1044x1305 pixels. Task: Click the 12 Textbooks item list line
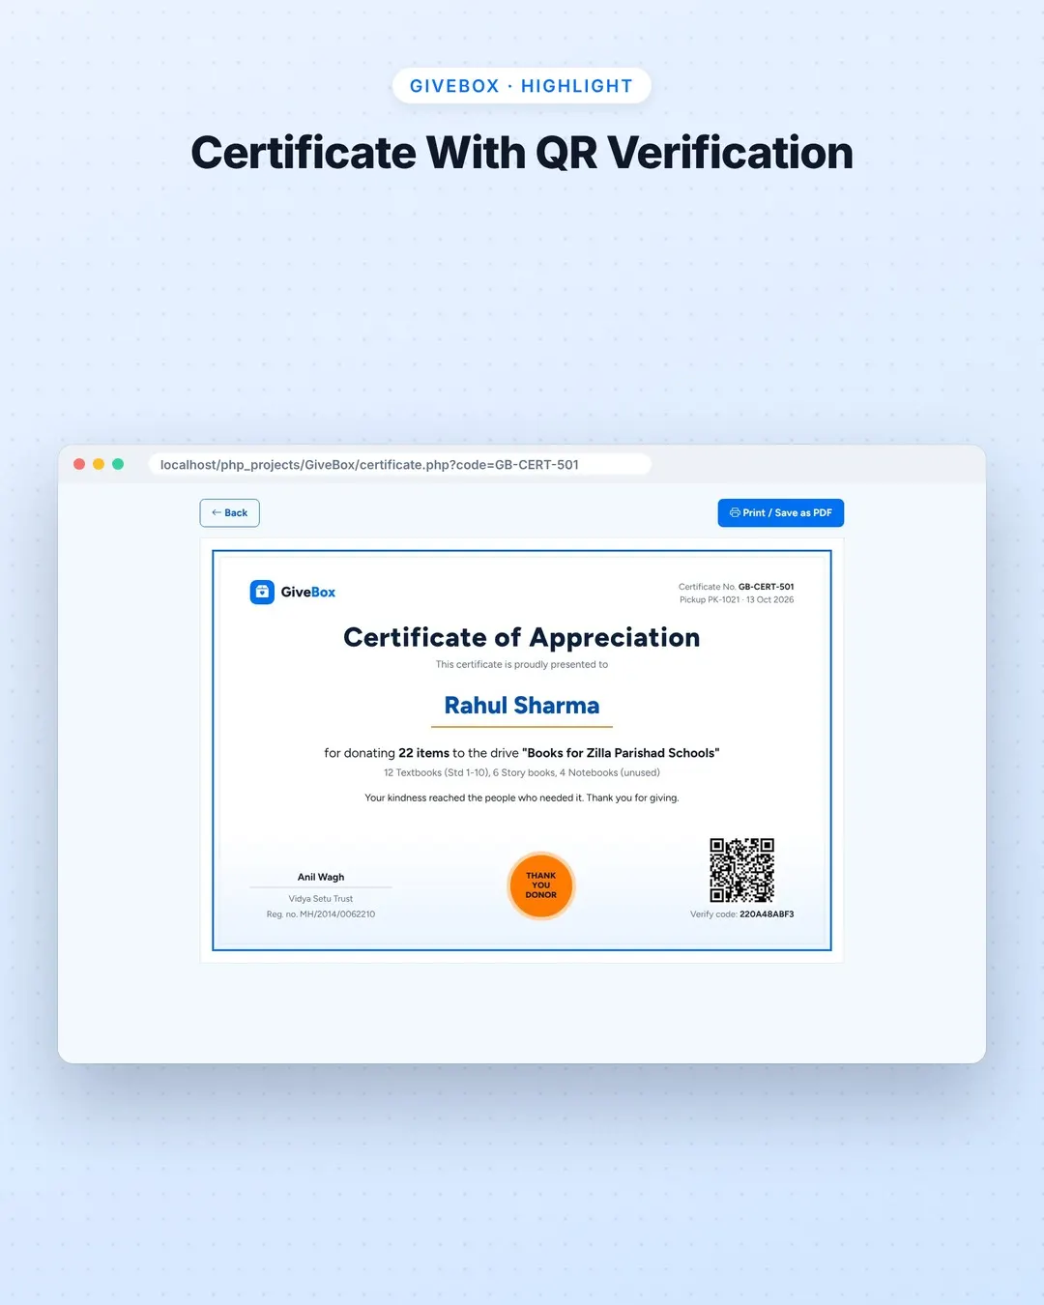click(x=522, y=773)
